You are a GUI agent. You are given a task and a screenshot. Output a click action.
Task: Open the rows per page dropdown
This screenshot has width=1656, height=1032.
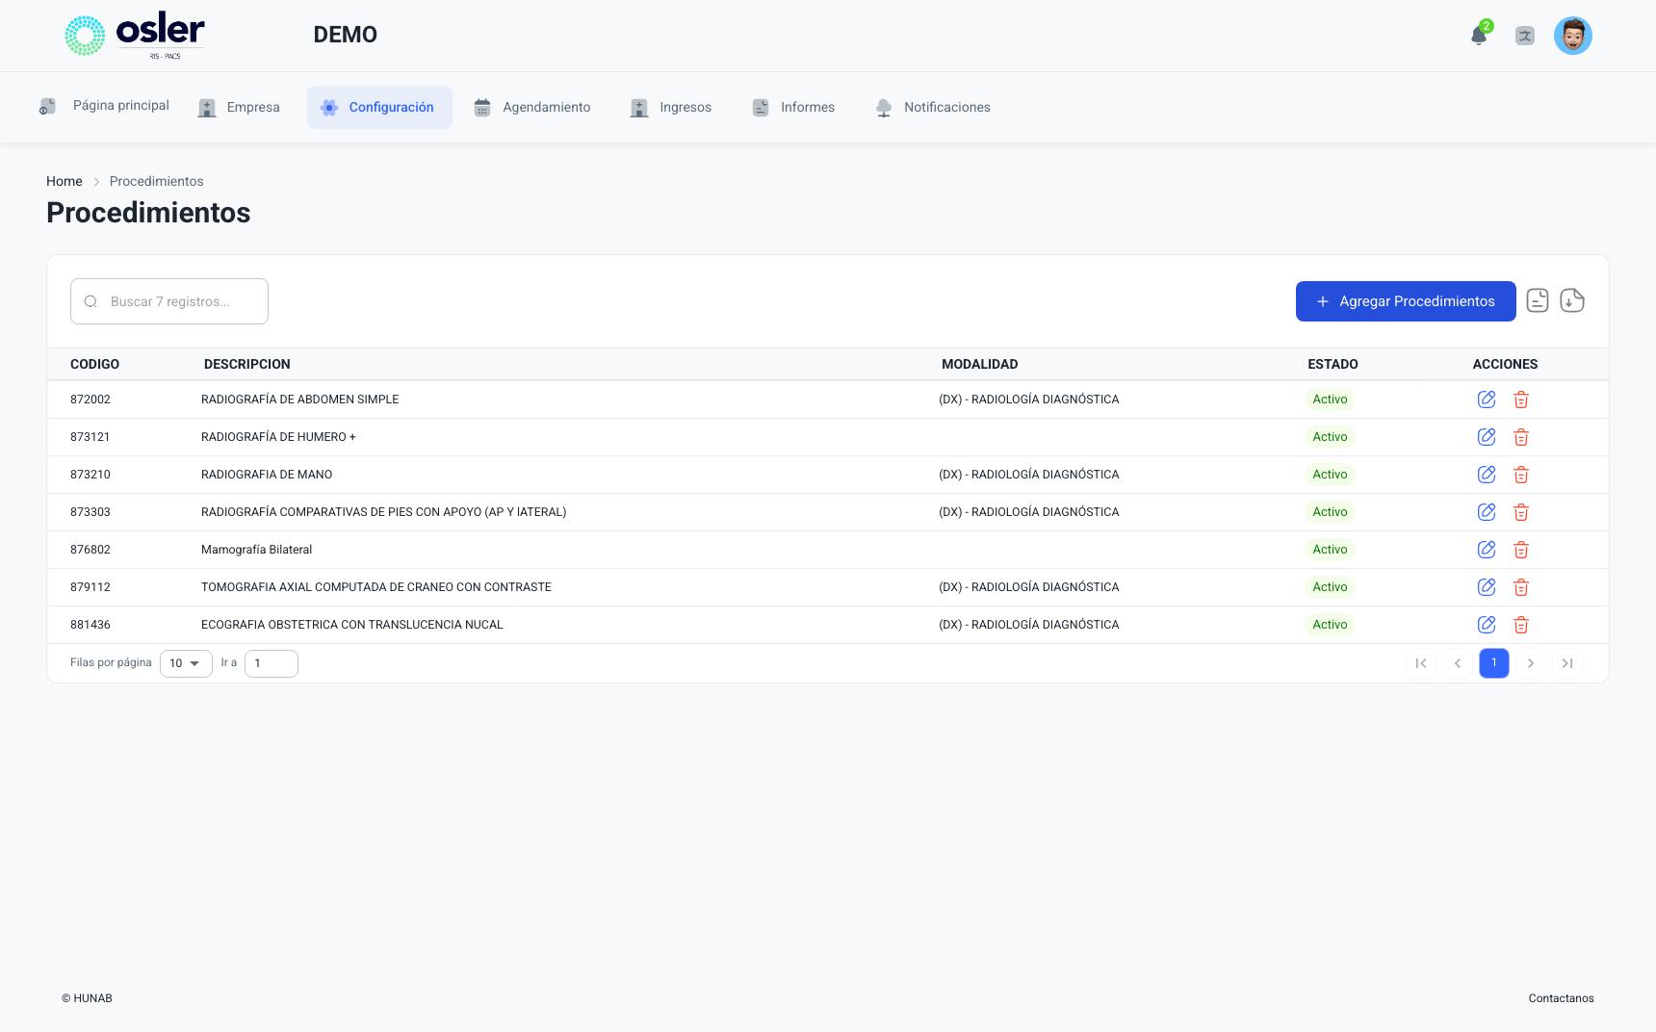point(186,663)
